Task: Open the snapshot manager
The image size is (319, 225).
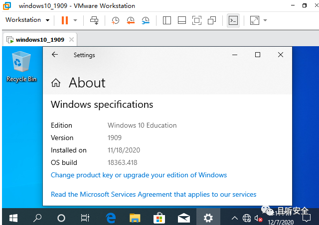Action: (x=146, y=20)
